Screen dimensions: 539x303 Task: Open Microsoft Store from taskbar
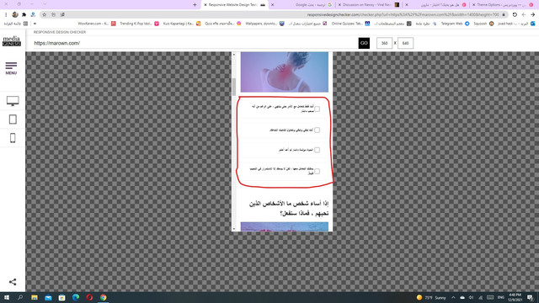(61, 297)
